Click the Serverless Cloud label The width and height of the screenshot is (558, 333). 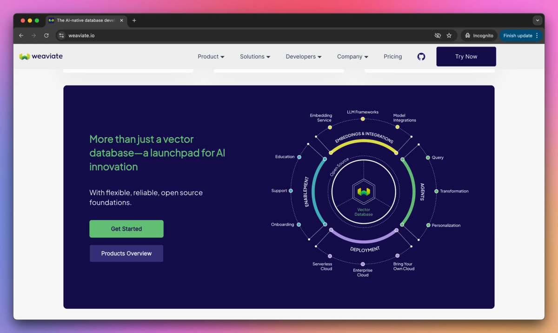pyautogui.click(x=322, y=266)
